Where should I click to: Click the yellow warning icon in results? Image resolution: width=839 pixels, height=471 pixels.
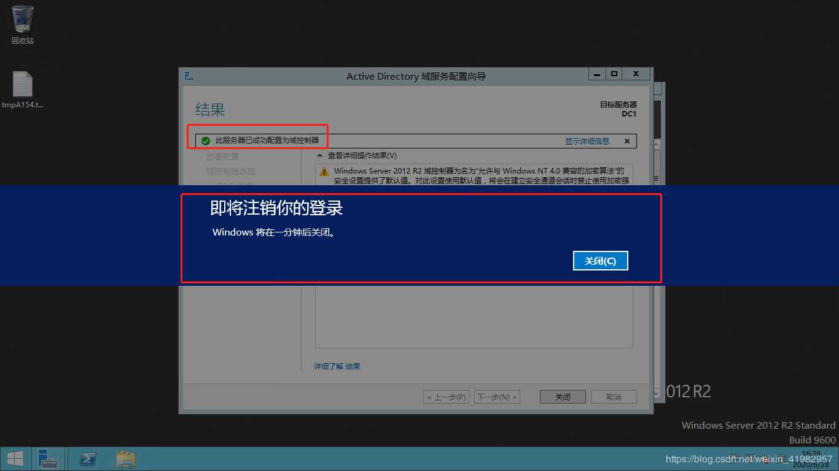point(324,172)
